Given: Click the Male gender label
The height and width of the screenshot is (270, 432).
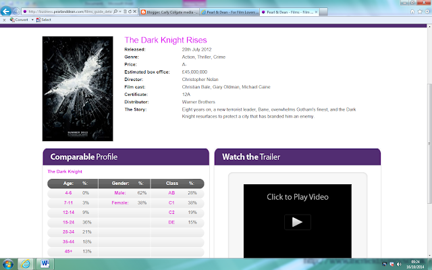Looking at the screenshot, I should click(120, 193).
